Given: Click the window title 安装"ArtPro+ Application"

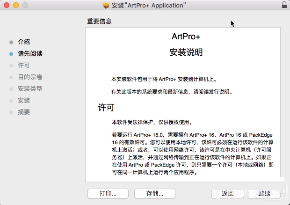Looking at the screenshot, I should tap(149, 5).
